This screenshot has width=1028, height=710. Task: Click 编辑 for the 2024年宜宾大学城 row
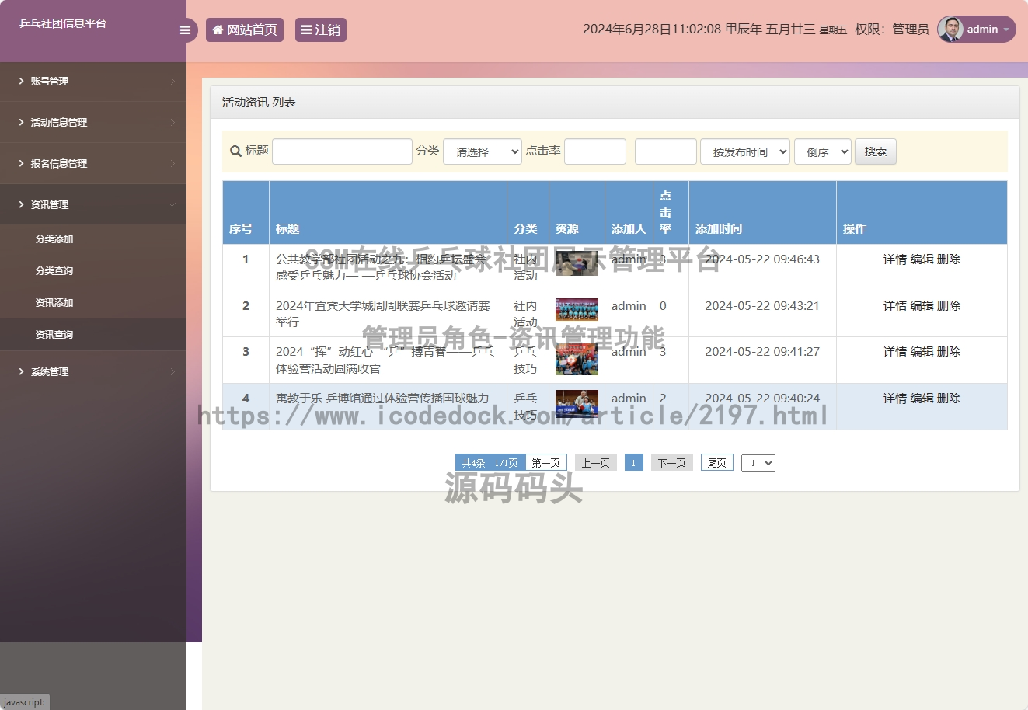[x=922, y=306]
